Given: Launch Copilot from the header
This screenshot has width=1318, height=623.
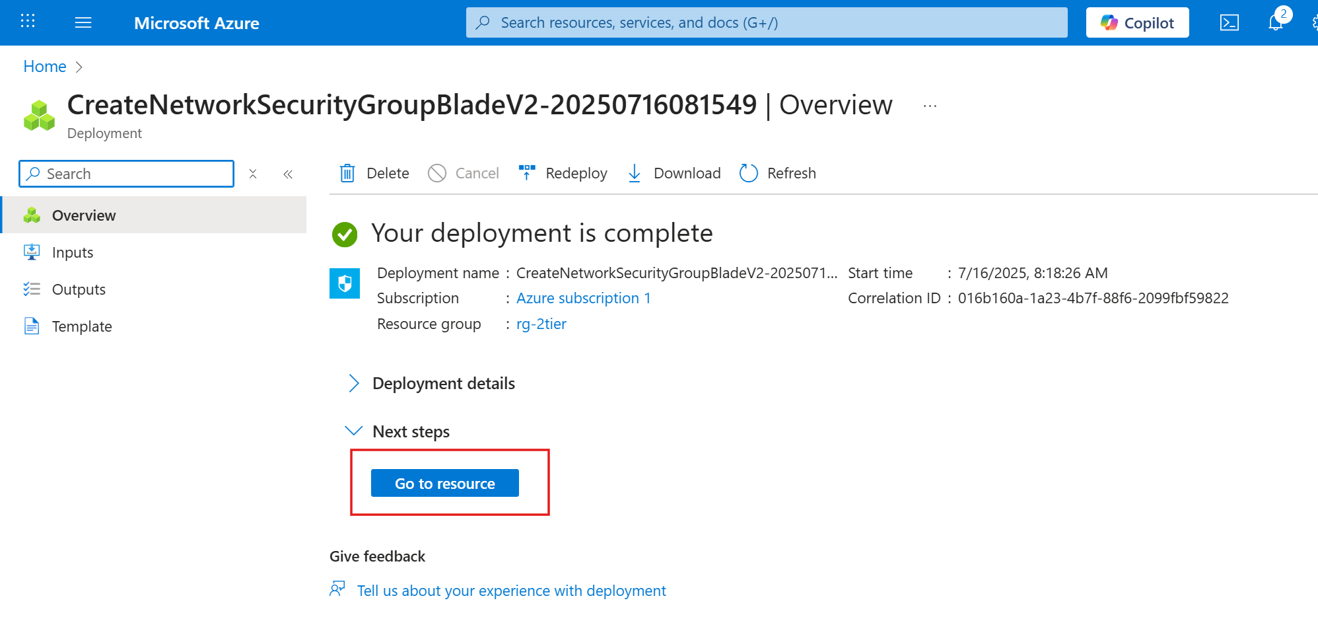Looking at the screenshot, I should (1137, 23).
